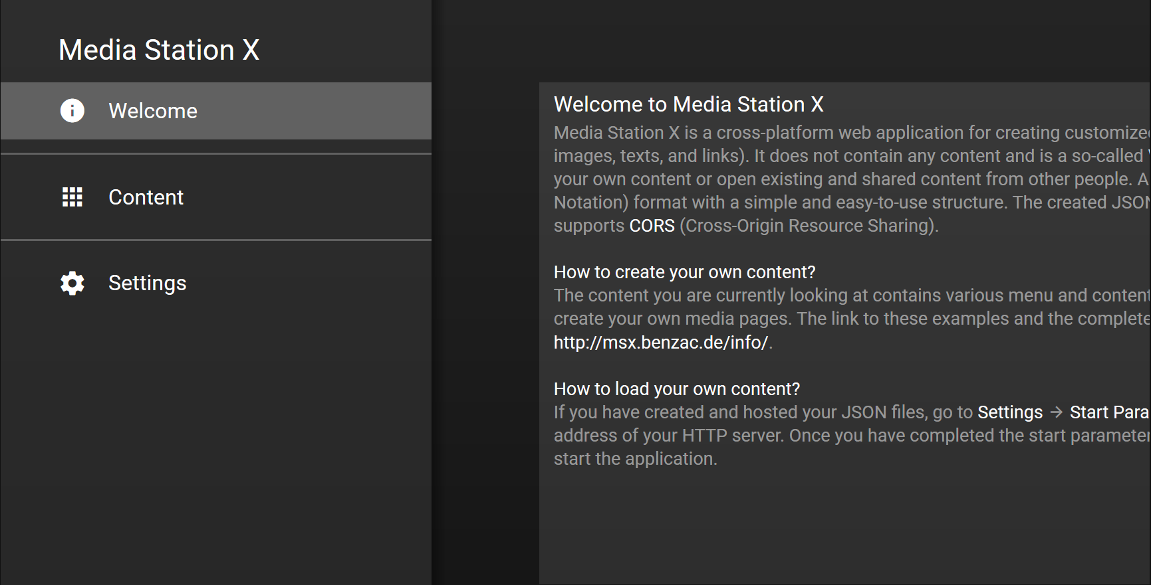Open the Settings menu item
The image size is (1151, 585).
tap(216, 283)
